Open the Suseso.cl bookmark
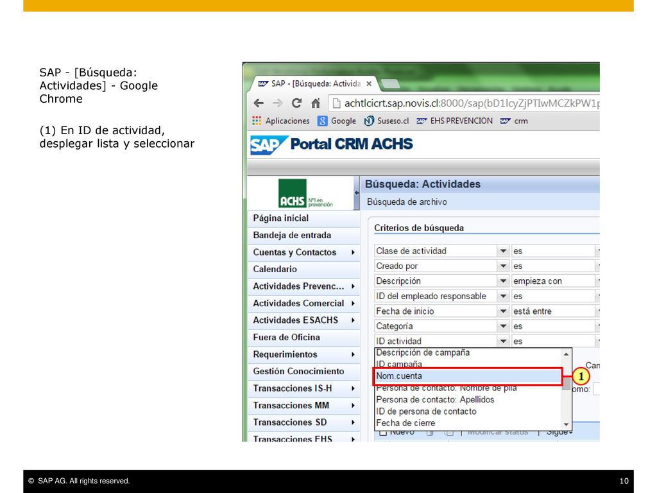Viewport: 657px width, 493px height. coord(386,121)
